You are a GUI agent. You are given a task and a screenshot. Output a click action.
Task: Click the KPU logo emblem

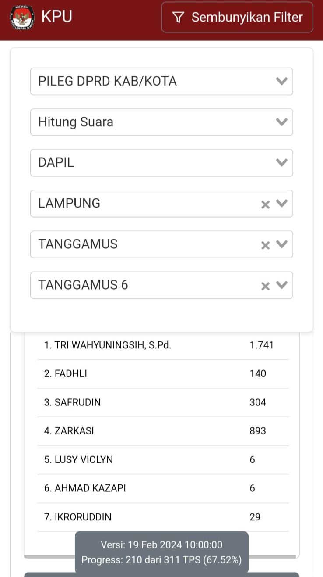point(22,17)
